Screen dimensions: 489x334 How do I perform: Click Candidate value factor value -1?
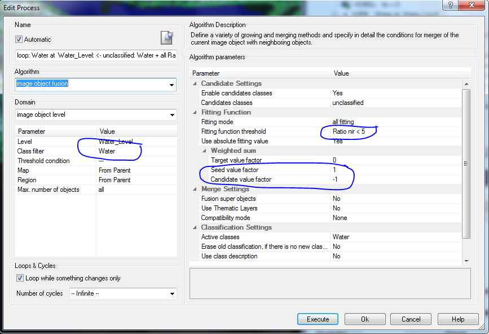[396, 179]
